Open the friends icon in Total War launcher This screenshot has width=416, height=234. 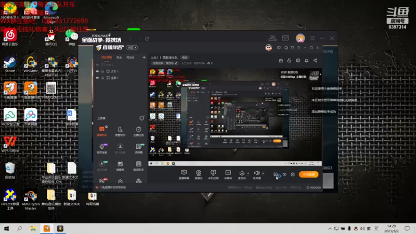[x=272, y=38]
